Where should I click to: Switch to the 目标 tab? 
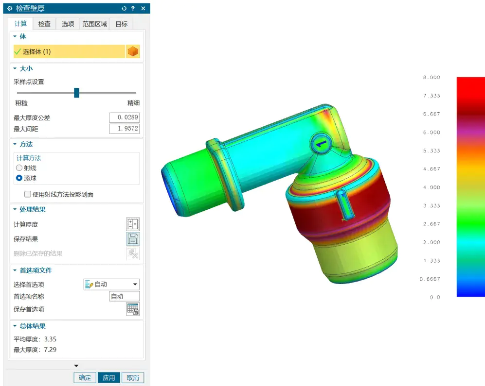(x=122, y=24)
